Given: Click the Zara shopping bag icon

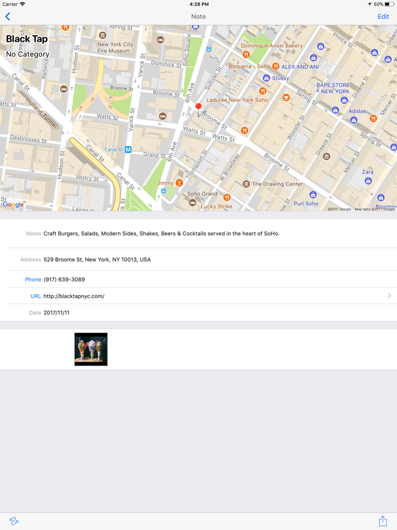Looking at the screenshot, I should coord(368,181).
